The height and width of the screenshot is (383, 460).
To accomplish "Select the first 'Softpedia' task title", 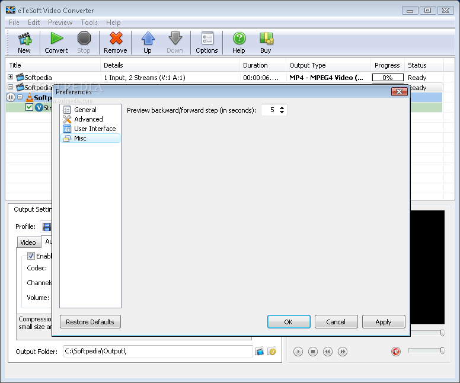I will pyautogui.click(x=38, y=78).
